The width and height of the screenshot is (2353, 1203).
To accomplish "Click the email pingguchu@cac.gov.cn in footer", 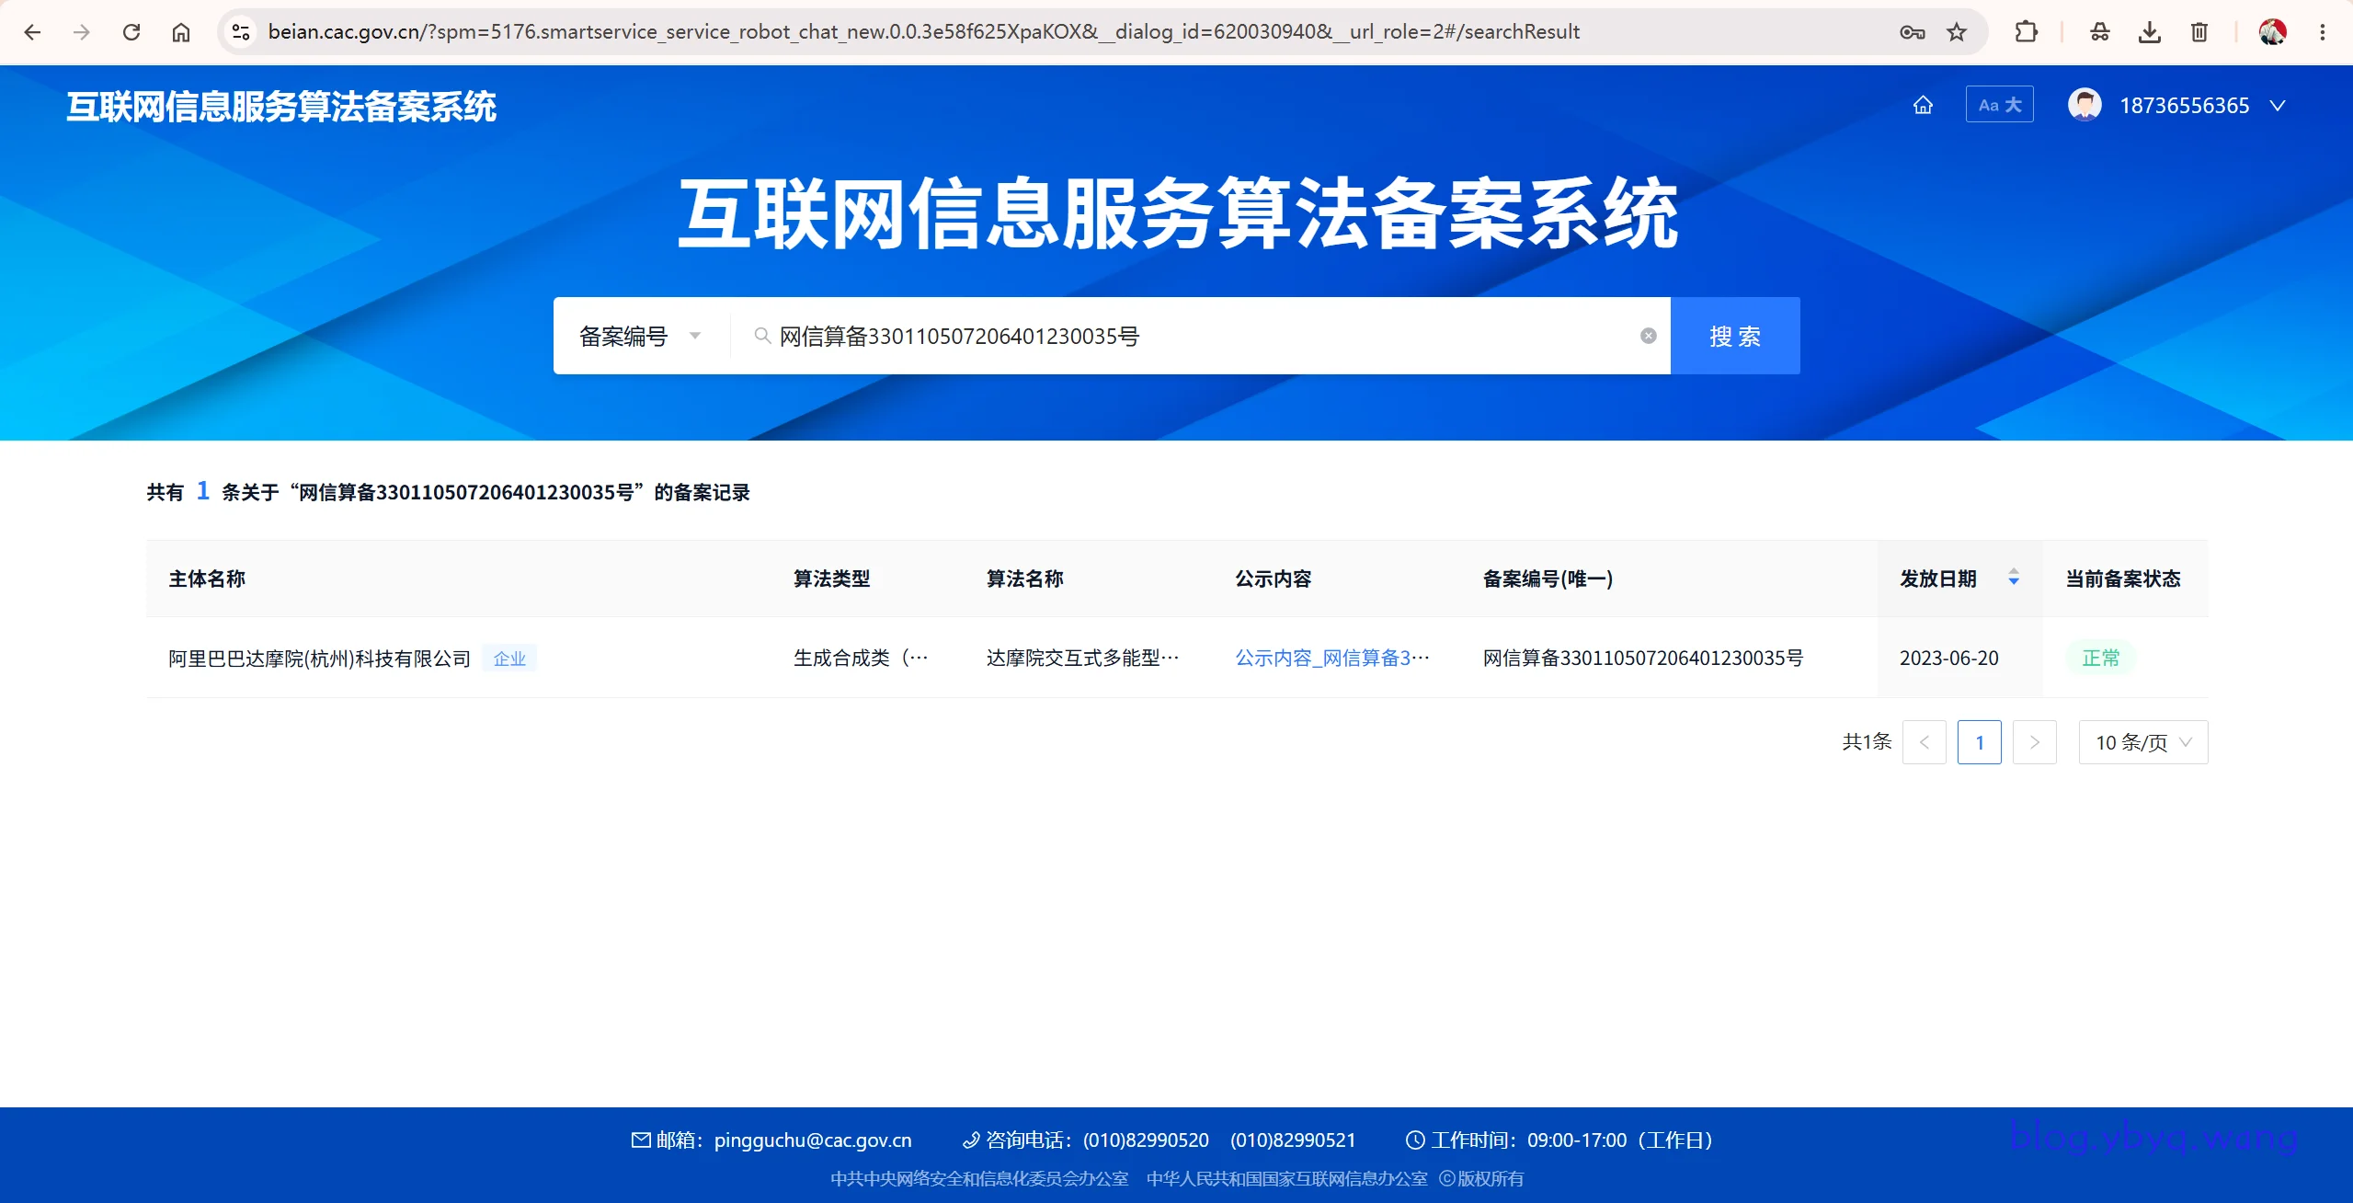I will [x=813, y=1140].
